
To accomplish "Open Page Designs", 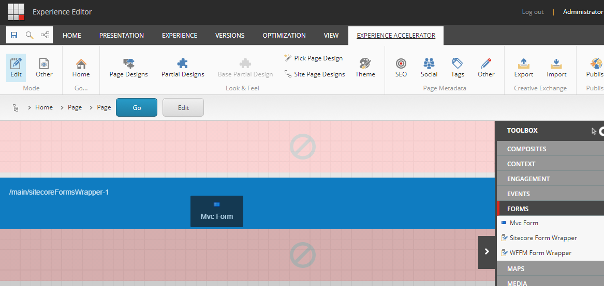I will (129, 68).
